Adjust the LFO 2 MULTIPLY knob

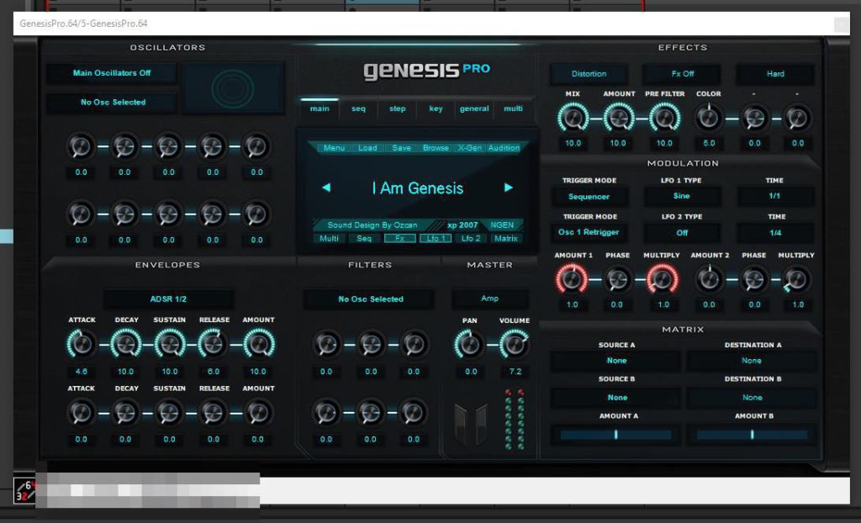coord(796,279)
